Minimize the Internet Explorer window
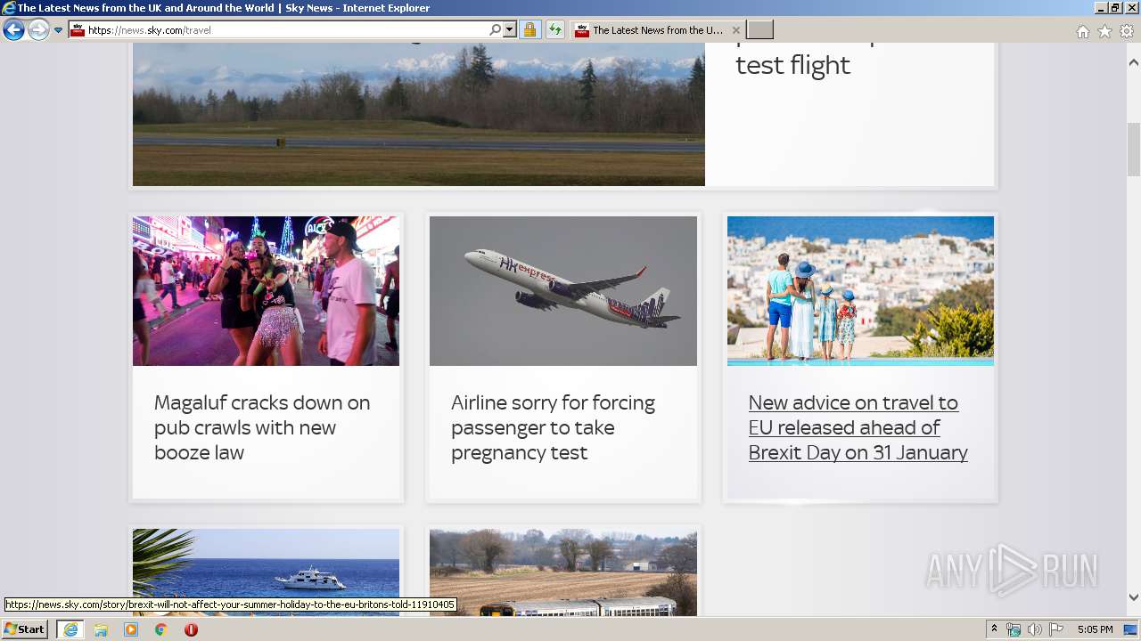Image resolution: width=1141 pixels, height=641 pixels. 1101,8
